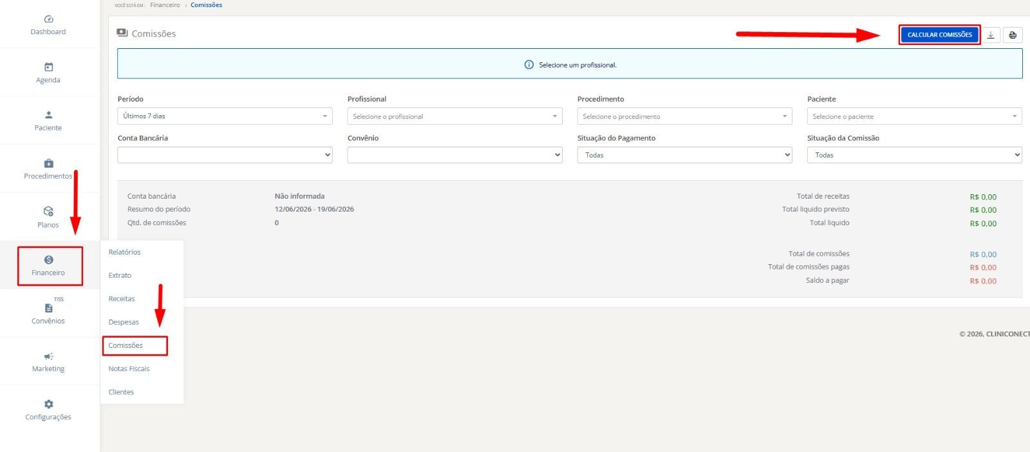Open the Convênios TISS document icon

[x=48, y=308]
